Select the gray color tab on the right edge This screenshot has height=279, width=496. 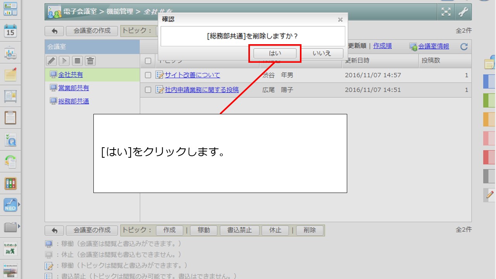[x=490, y=176]
